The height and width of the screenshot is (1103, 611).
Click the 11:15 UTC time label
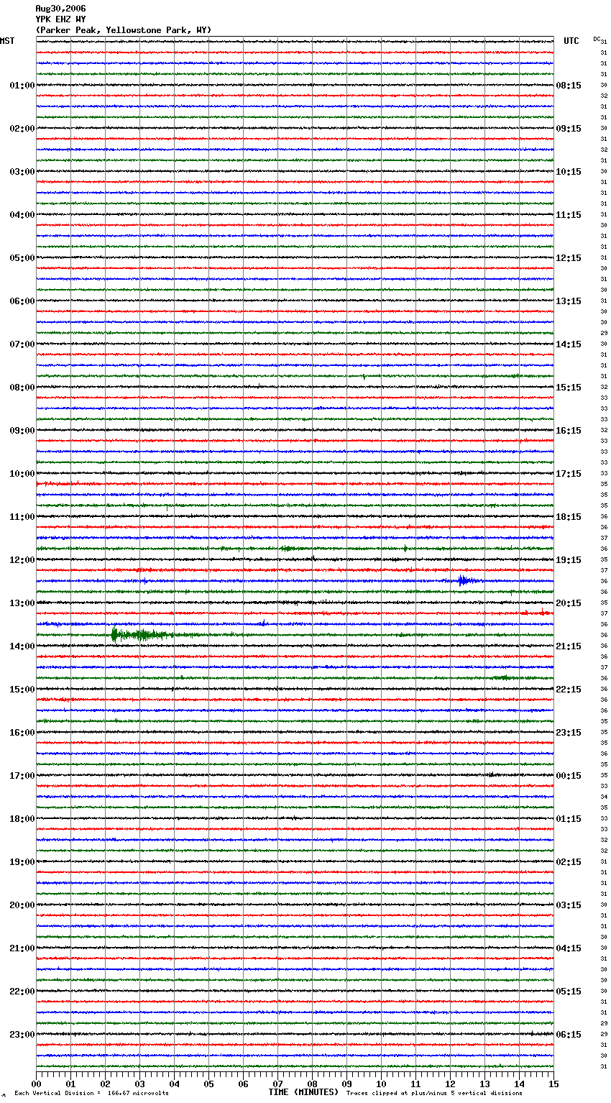(x=569, y=215)
